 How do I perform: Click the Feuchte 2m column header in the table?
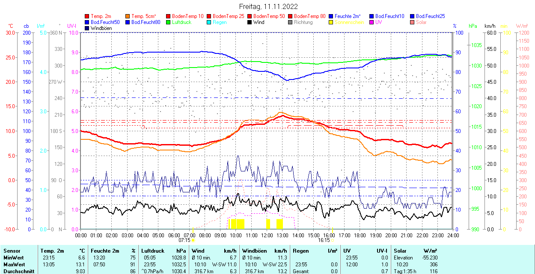[105, 251]
